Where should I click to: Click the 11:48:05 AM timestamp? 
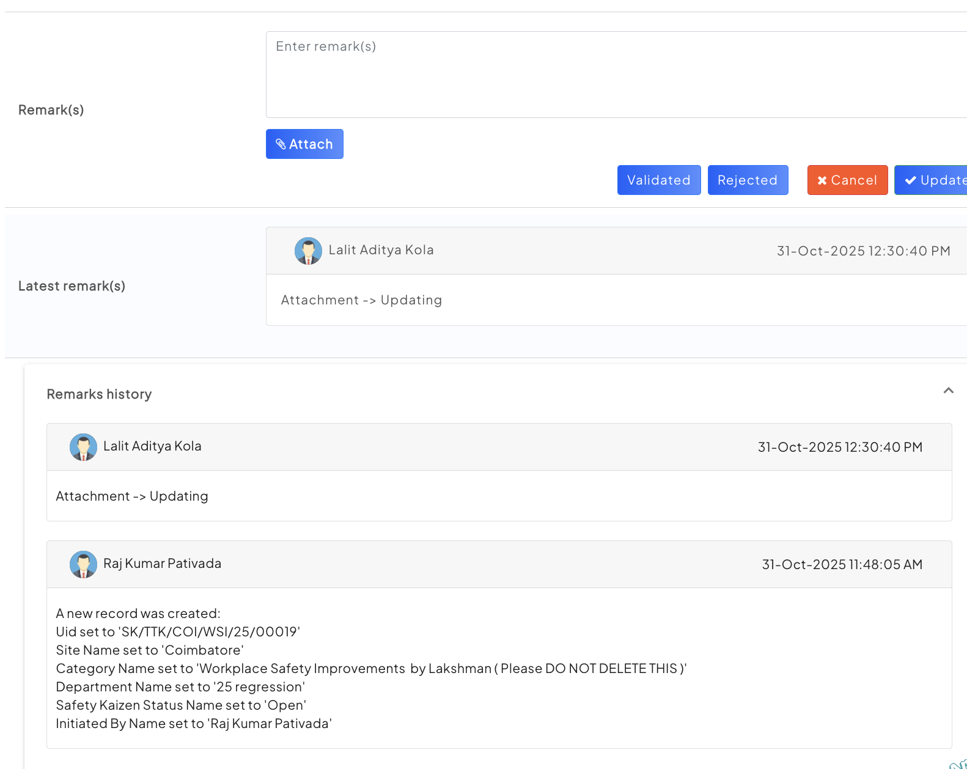point(842,565)
